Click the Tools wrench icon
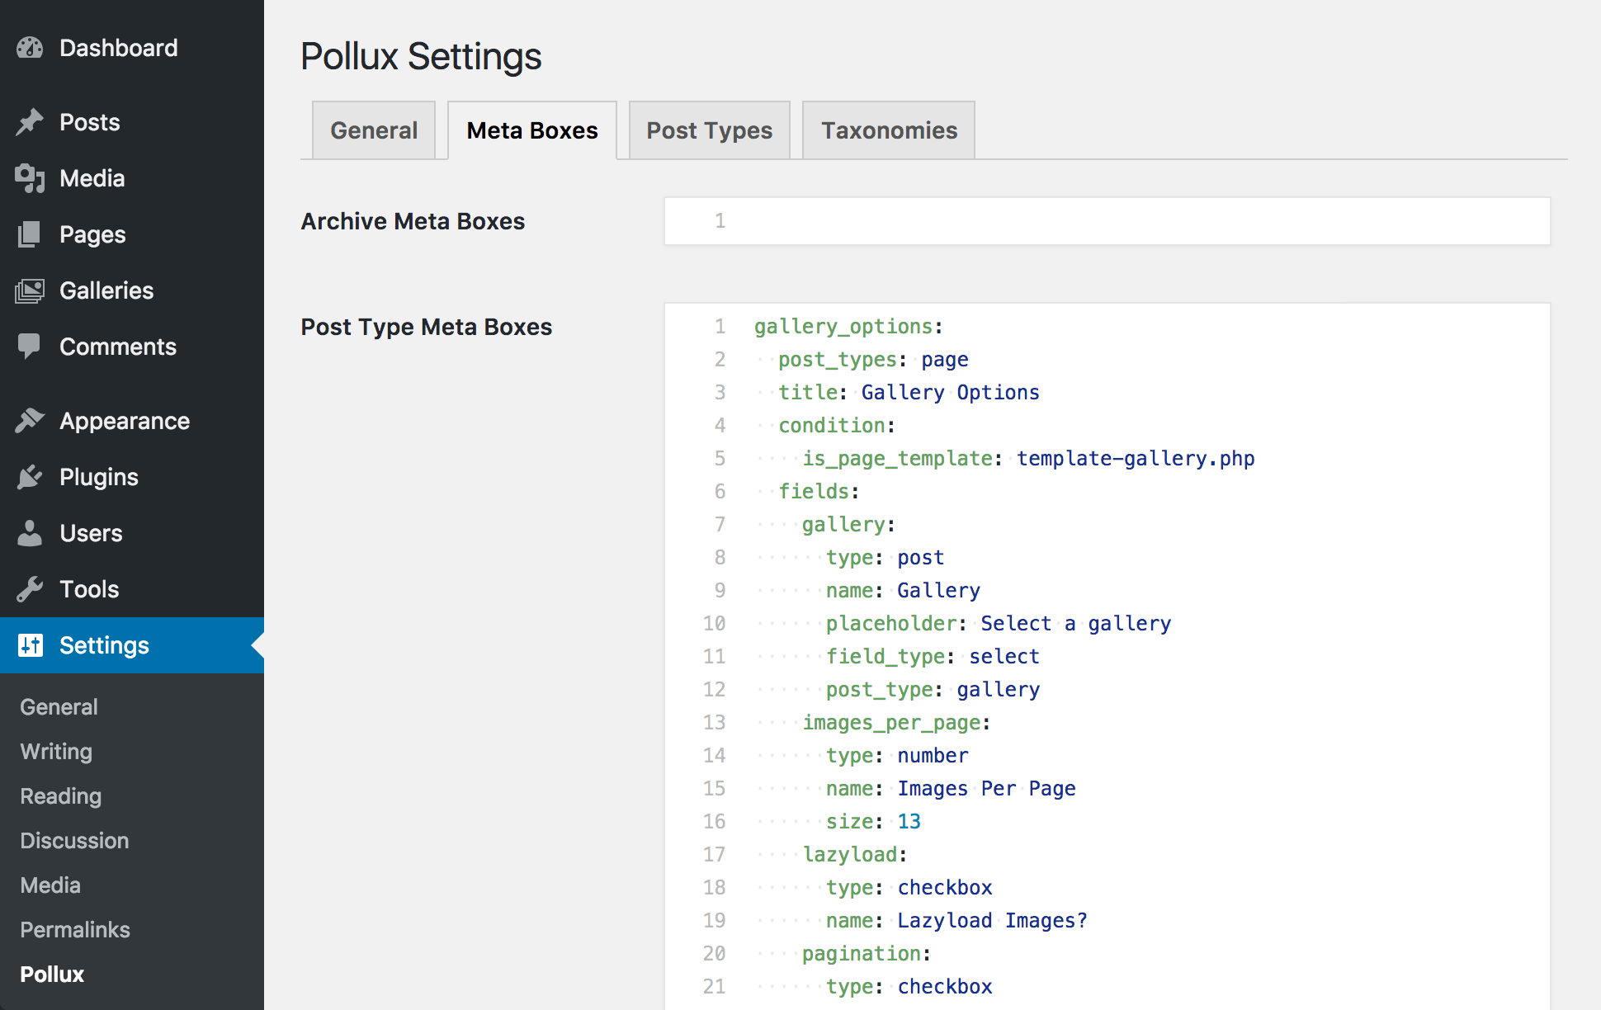1601x1010 pixels. tap(30, 589)
